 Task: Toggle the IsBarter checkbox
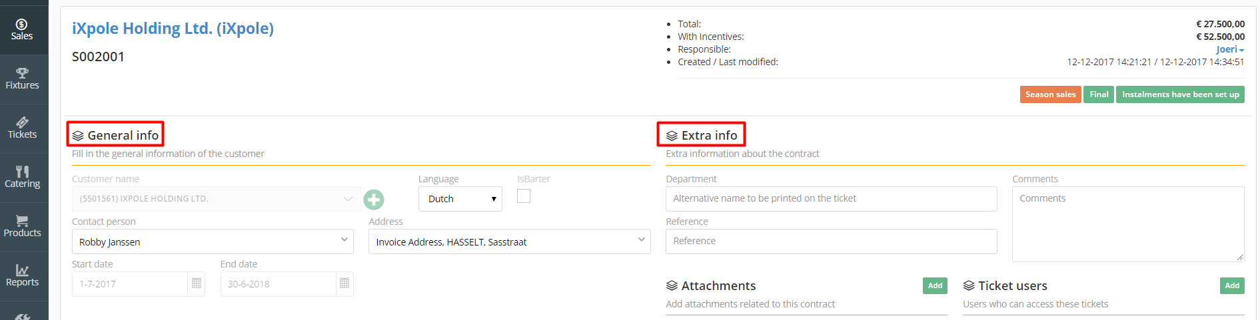(524, 196)
